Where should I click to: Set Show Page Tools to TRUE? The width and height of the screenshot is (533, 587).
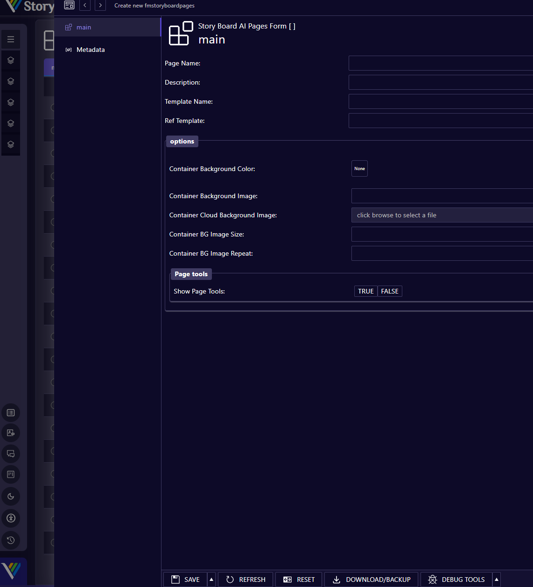365,291
